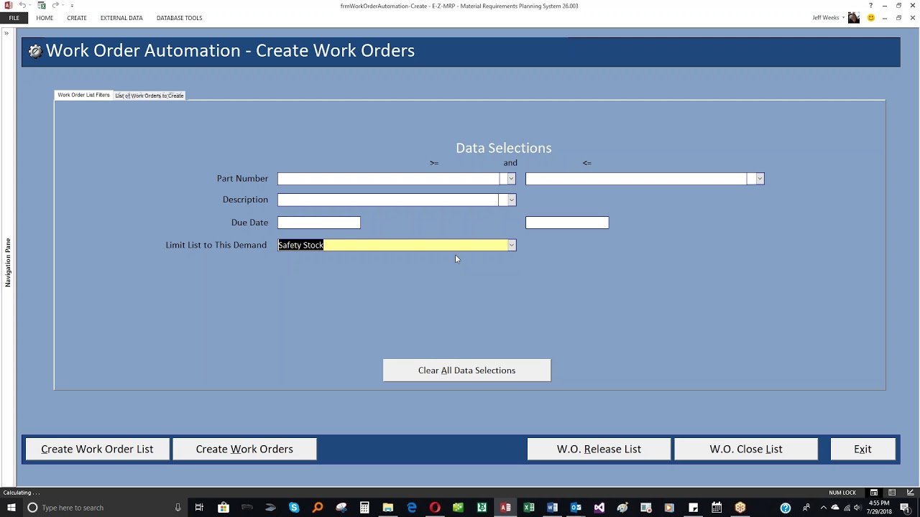Open the CREATE ribbon tab
This screenshot has height=517, width=920.
click(x=77, y=18)
